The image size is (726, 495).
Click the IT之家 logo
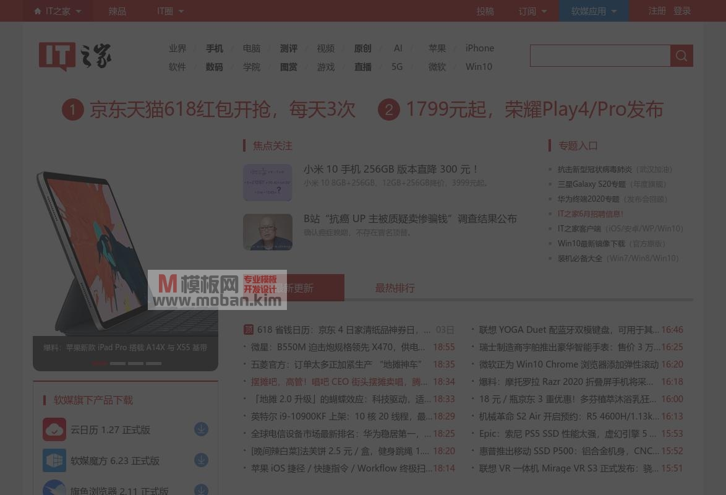75,56
